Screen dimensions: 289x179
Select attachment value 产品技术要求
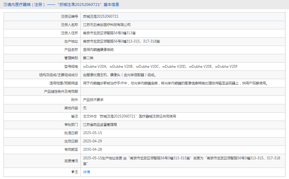point(93,100)
